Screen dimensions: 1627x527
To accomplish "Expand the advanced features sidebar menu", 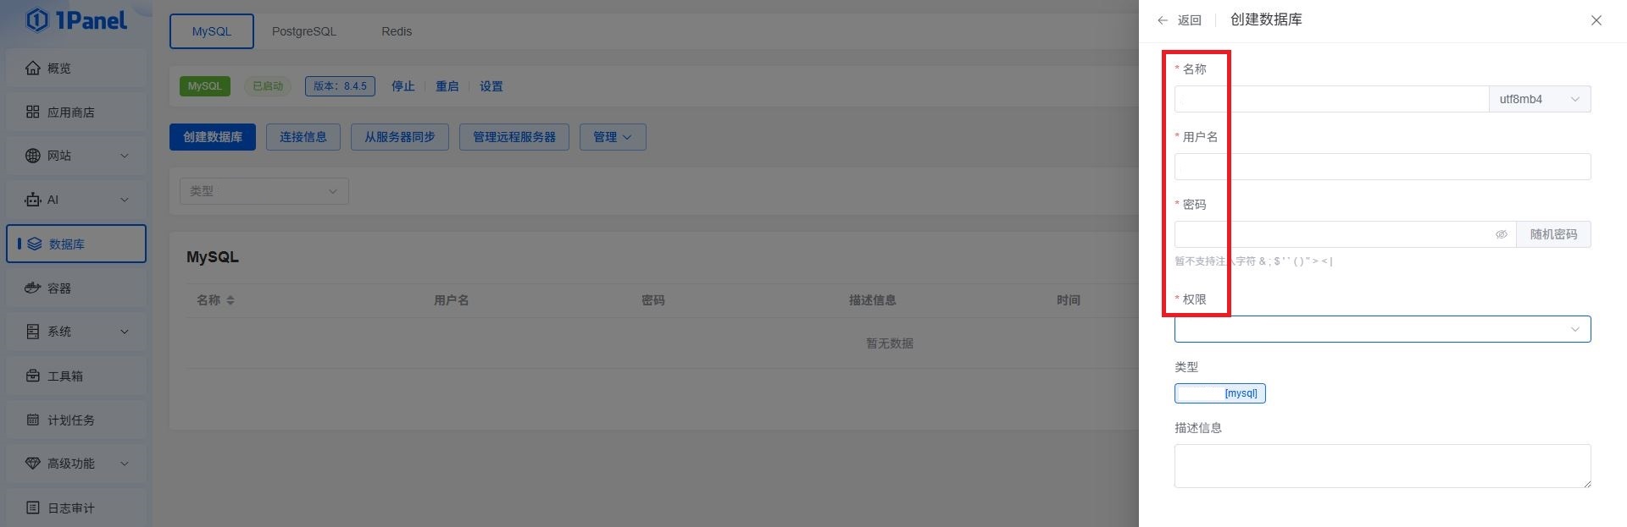I will pos(125,464).
